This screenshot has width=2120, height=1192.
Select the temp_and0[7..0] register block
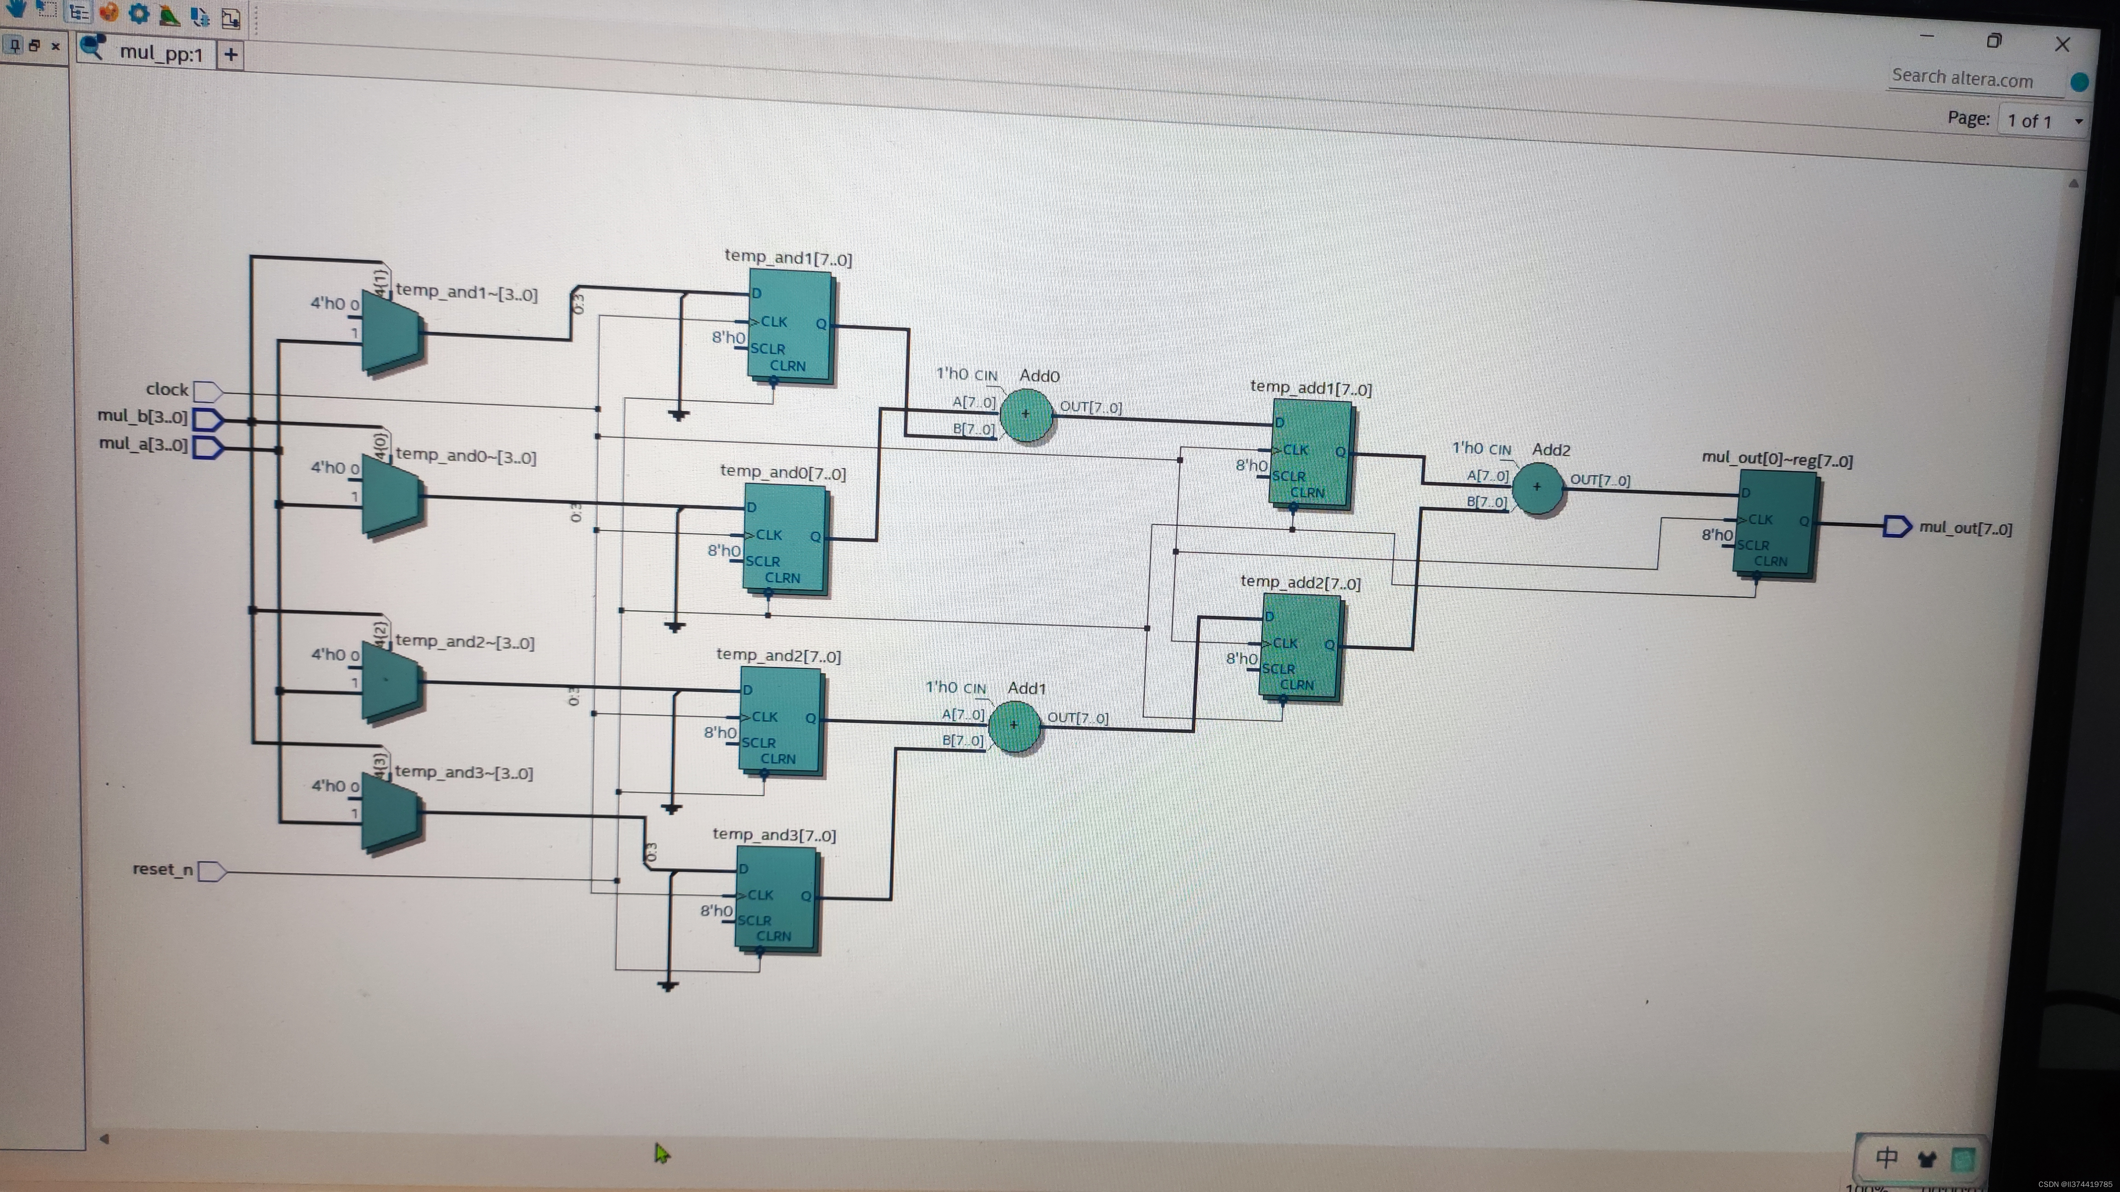[786, 539]
